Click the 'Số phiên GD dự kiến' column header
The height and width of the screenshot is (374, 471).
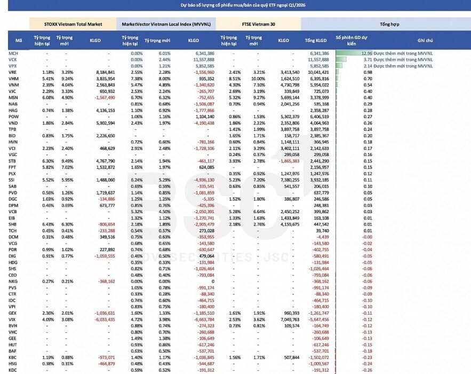(x=352, y=40)
